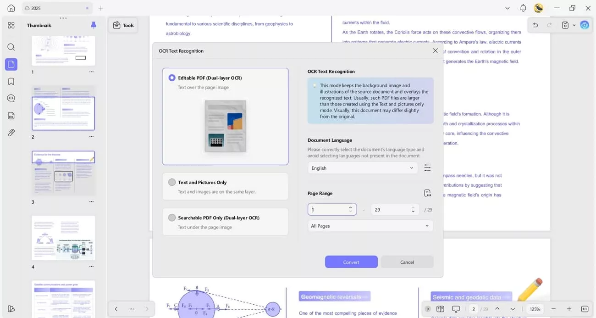Open the bottom navigation more options
596x318 pixels.
click(x=132, y=309)
